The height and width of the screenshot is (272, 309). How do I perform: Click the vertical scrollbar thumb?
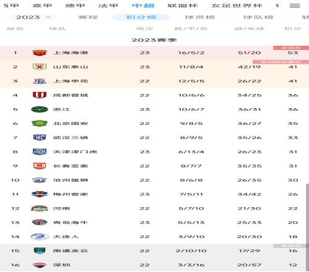[307, 227]
